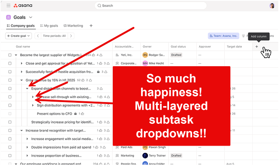Click Corporate... in Accountable column
This screenshot has height=165, width=279.
129,63
